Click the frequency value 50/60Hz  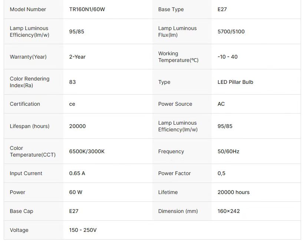[228, 151]
